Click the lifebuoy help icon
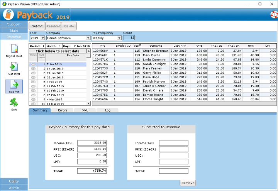This screenshot has width=278, height=191. tap(273, 15)
